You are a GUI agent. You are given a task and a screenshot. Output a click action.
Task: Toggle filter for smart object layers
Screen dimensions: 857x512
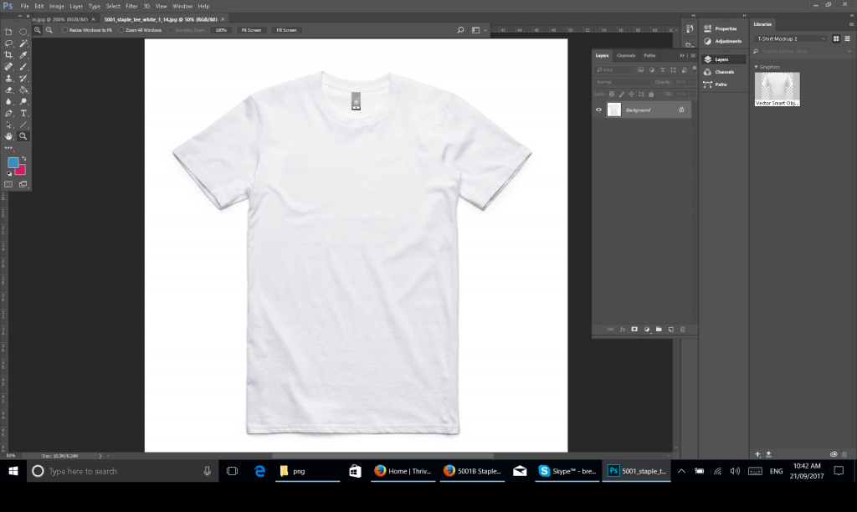[x=685, y=70]
